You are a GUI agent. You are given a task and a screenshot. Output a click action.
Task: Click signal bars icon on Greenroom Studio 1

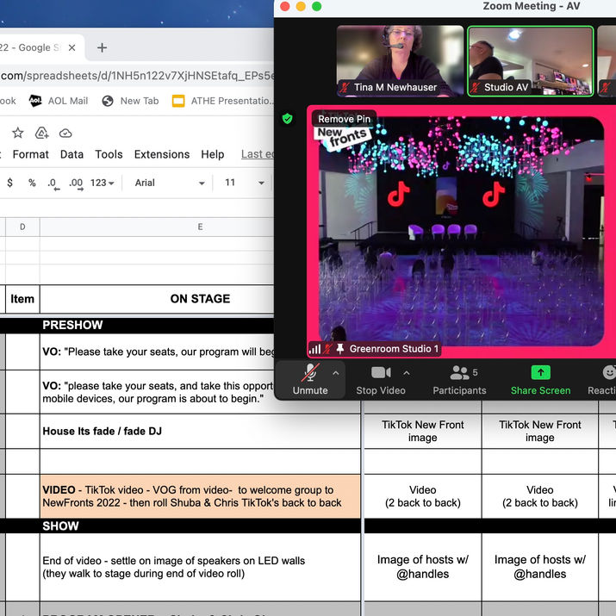[x=314, y=349]
